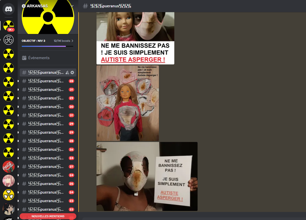The height and width of the screenshot is (220, 306).
Task: Click the create invite icon on selected channel
Action: 67,72
